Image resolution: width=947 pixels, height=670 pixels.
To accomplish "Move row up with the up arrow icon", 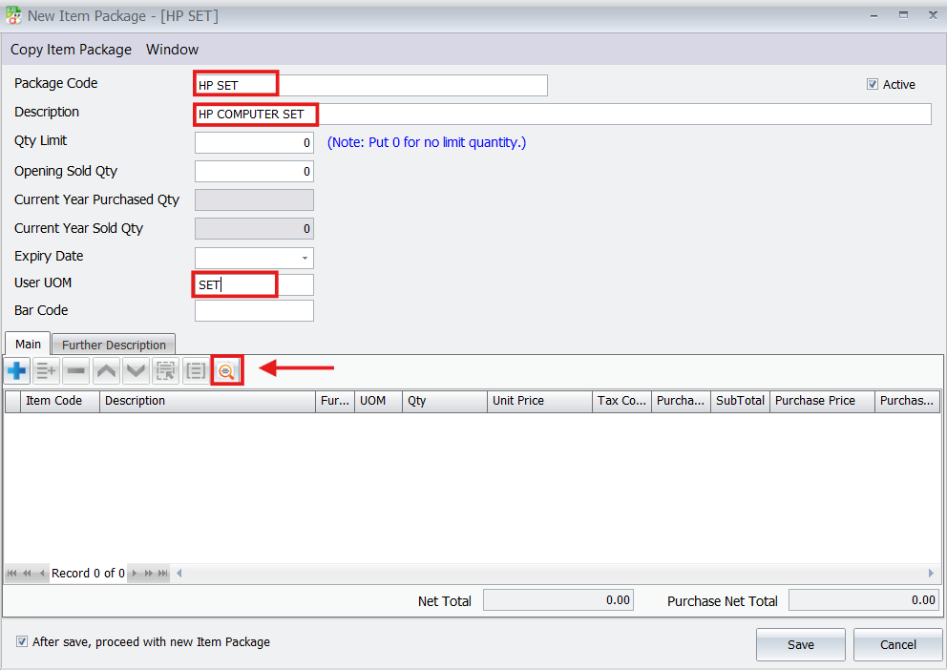I will (107, 370).
